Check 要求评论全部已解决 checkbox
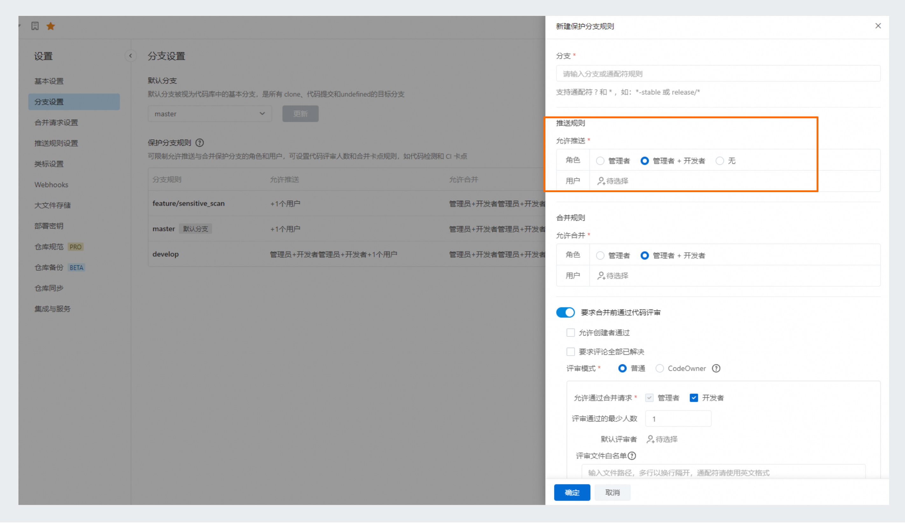905x523 pixels. [570, 352]
